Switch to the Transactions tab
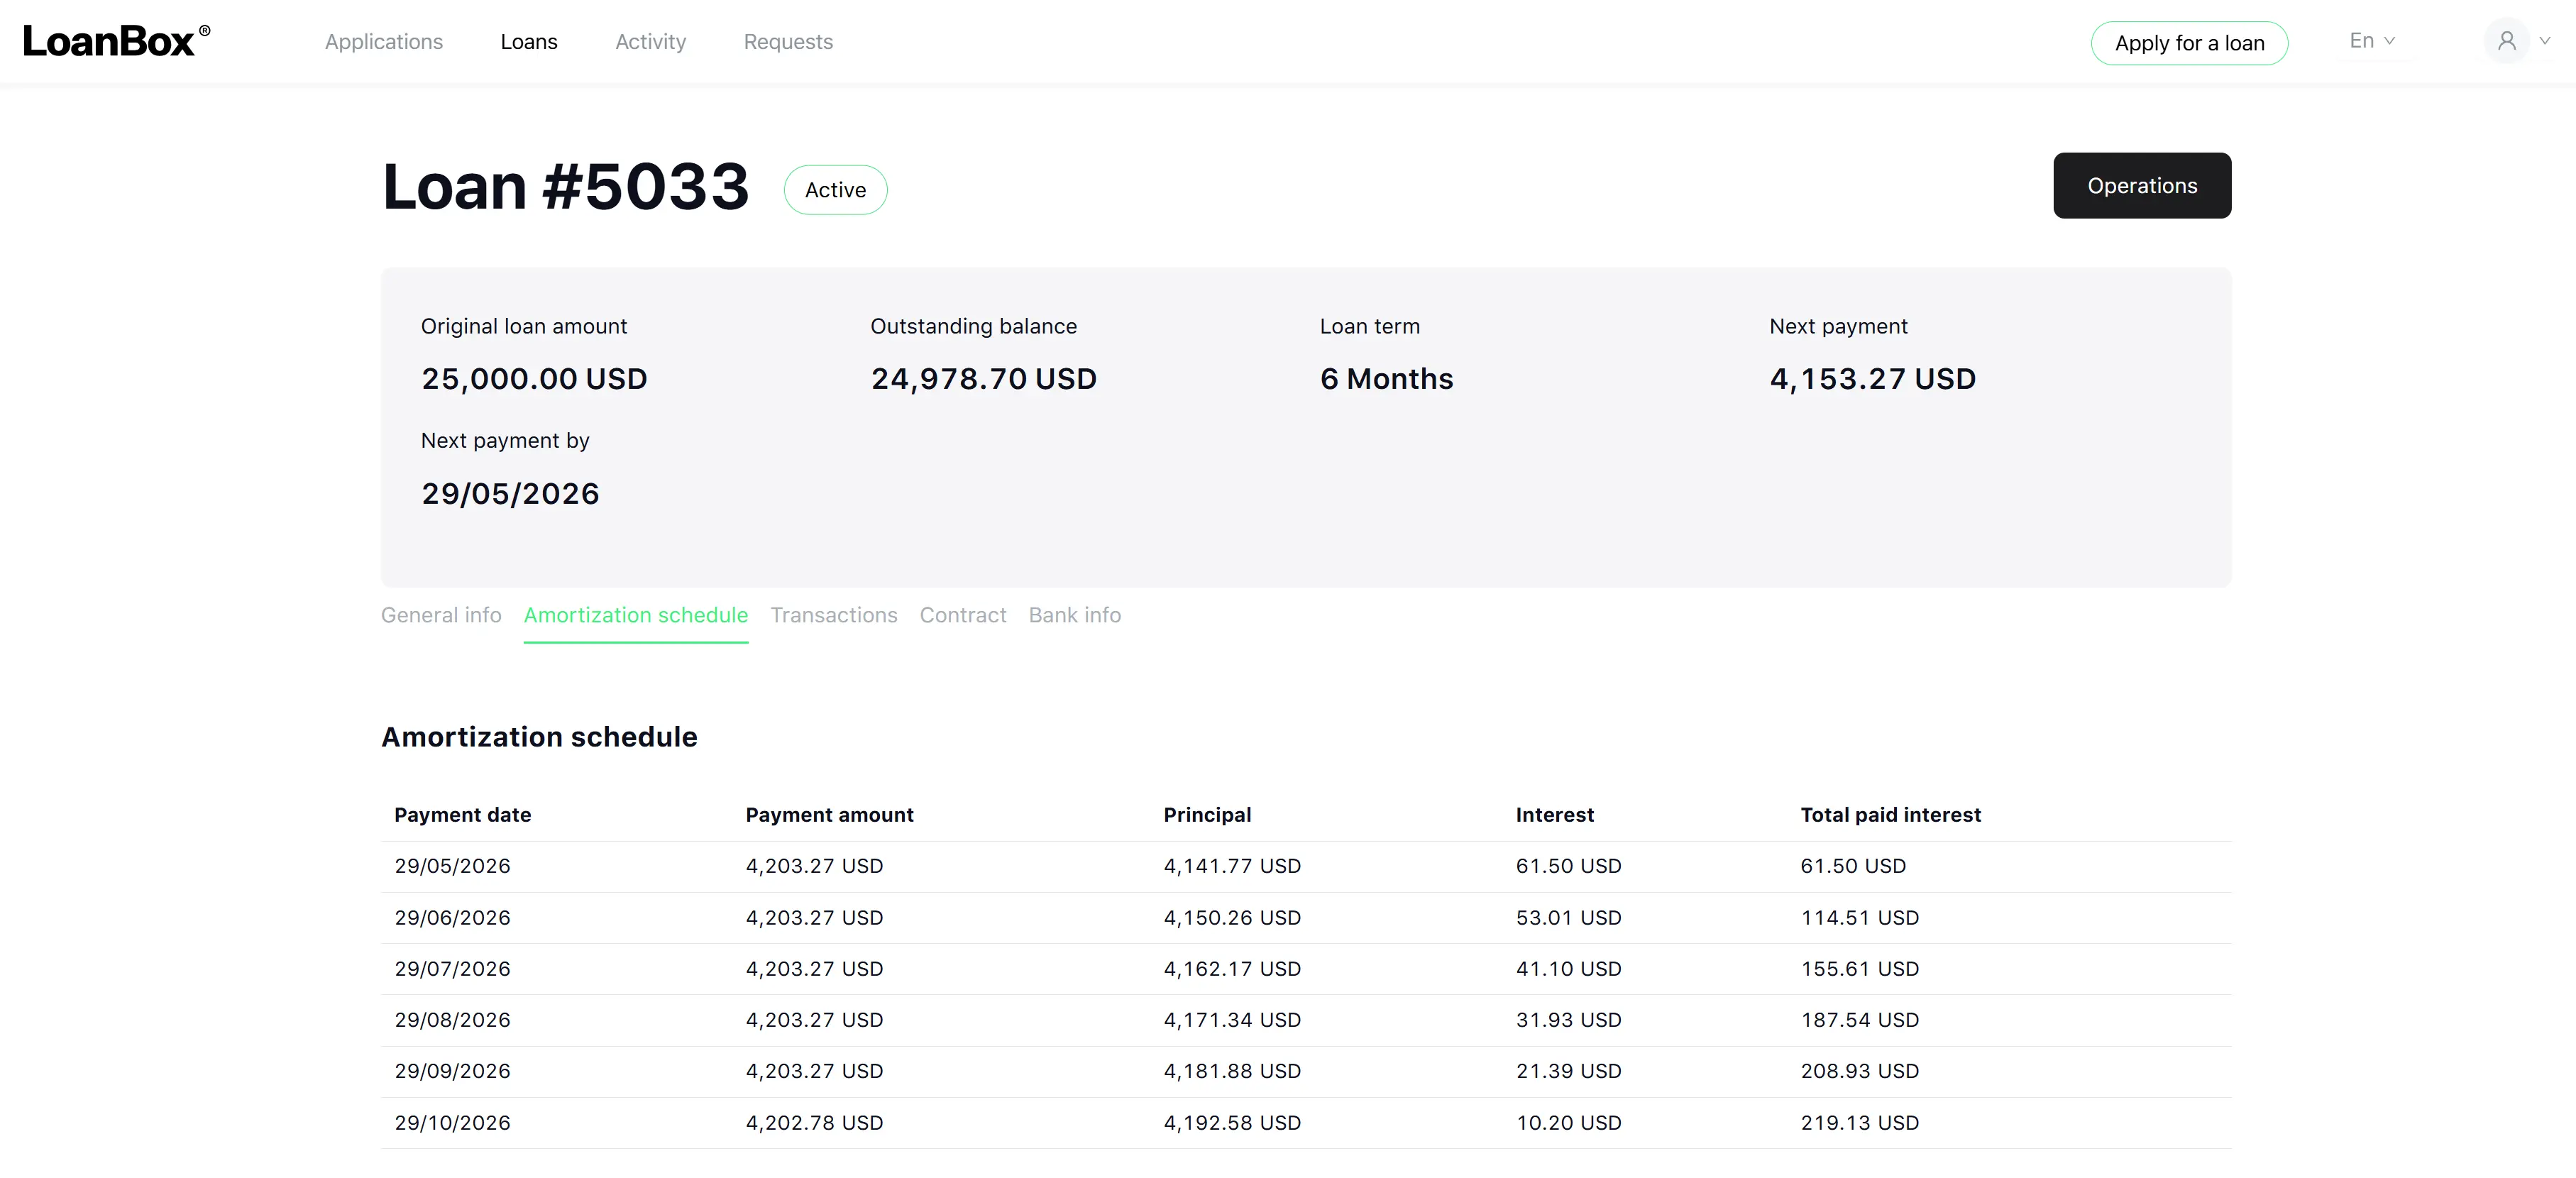This screenshot has height=1178, width=2576. 834,615
